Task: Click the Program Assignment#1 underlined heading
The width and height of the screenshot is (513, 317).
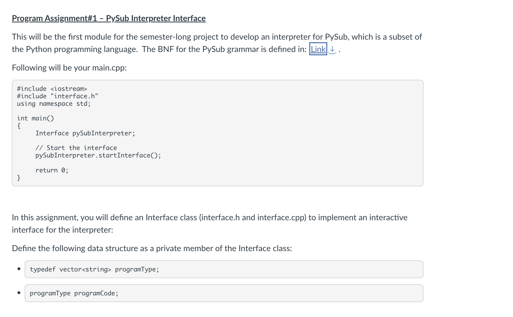Action: (109, 18)
